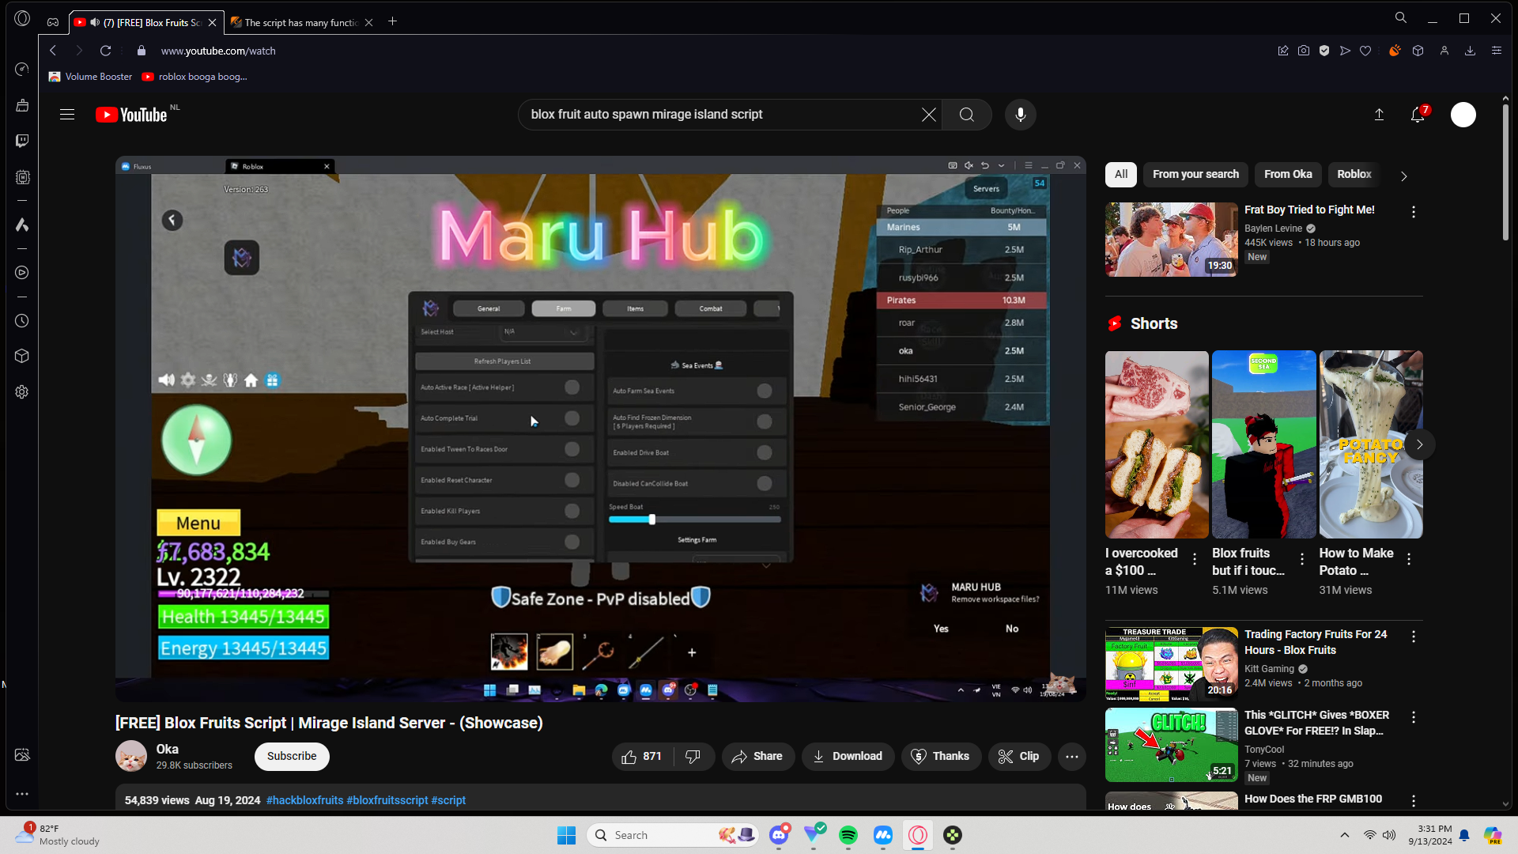
Task: Open Opera easy setup panel
Action: (x=1497, y=51)
